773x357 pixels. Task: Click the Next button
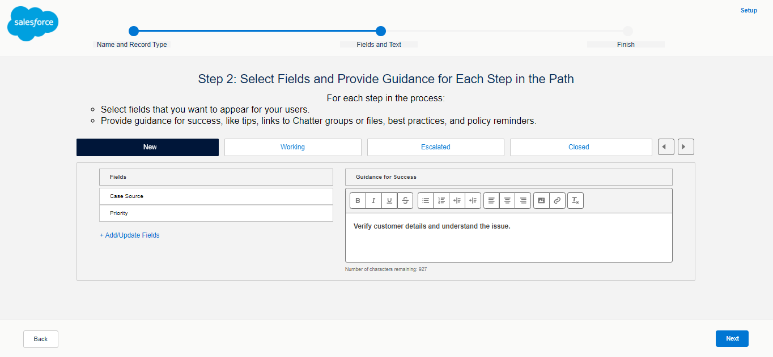732,338
